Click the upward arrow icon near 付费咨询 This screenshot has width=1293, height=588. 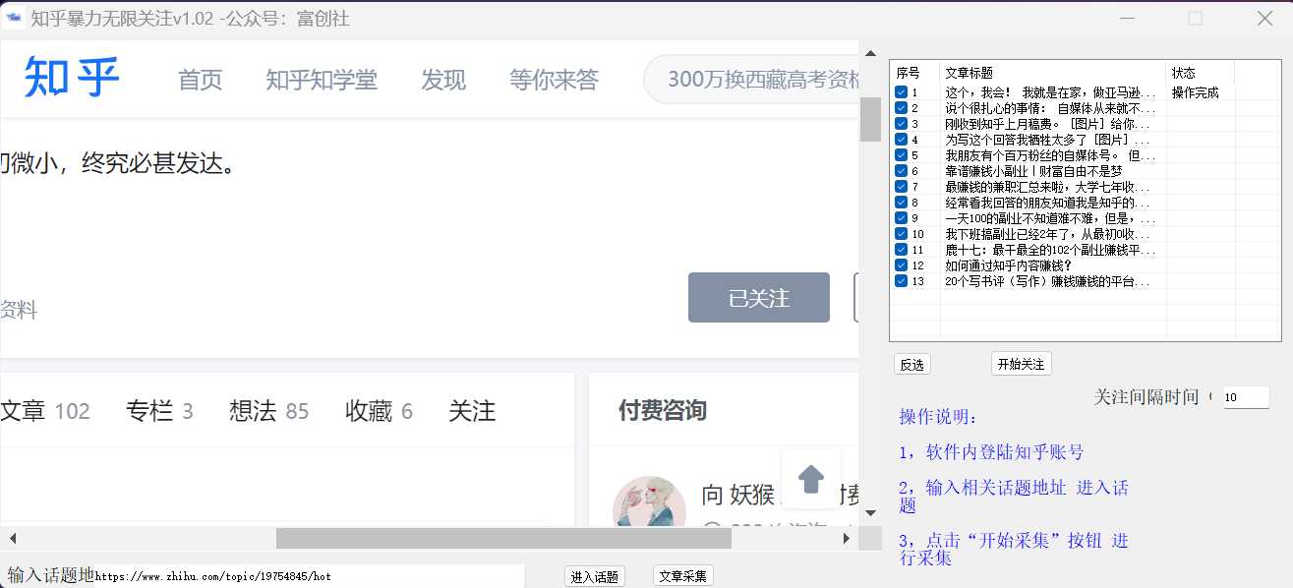coord(811,480)
